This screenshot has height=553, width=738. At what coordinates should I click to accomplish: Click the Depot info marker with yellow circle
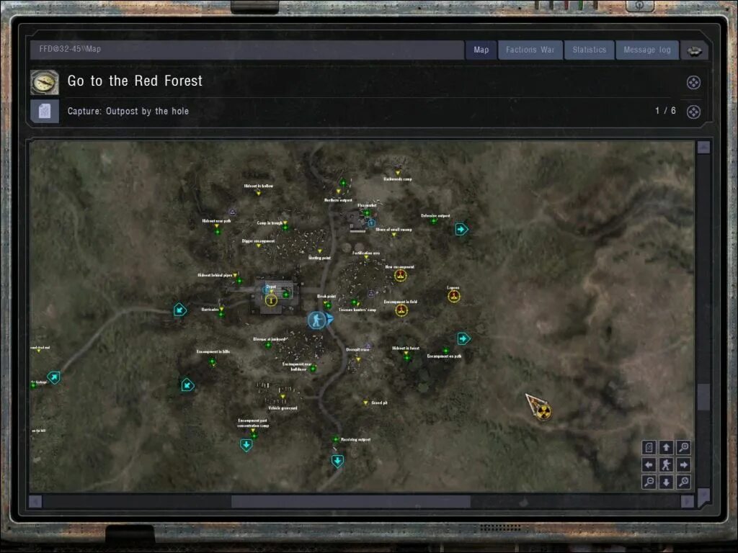[271, 300]
